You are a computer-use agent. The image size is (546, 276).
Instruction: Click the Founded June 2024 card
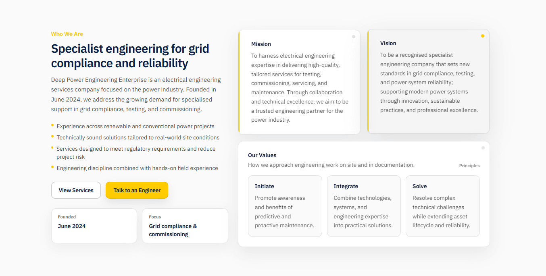[94, 226]
